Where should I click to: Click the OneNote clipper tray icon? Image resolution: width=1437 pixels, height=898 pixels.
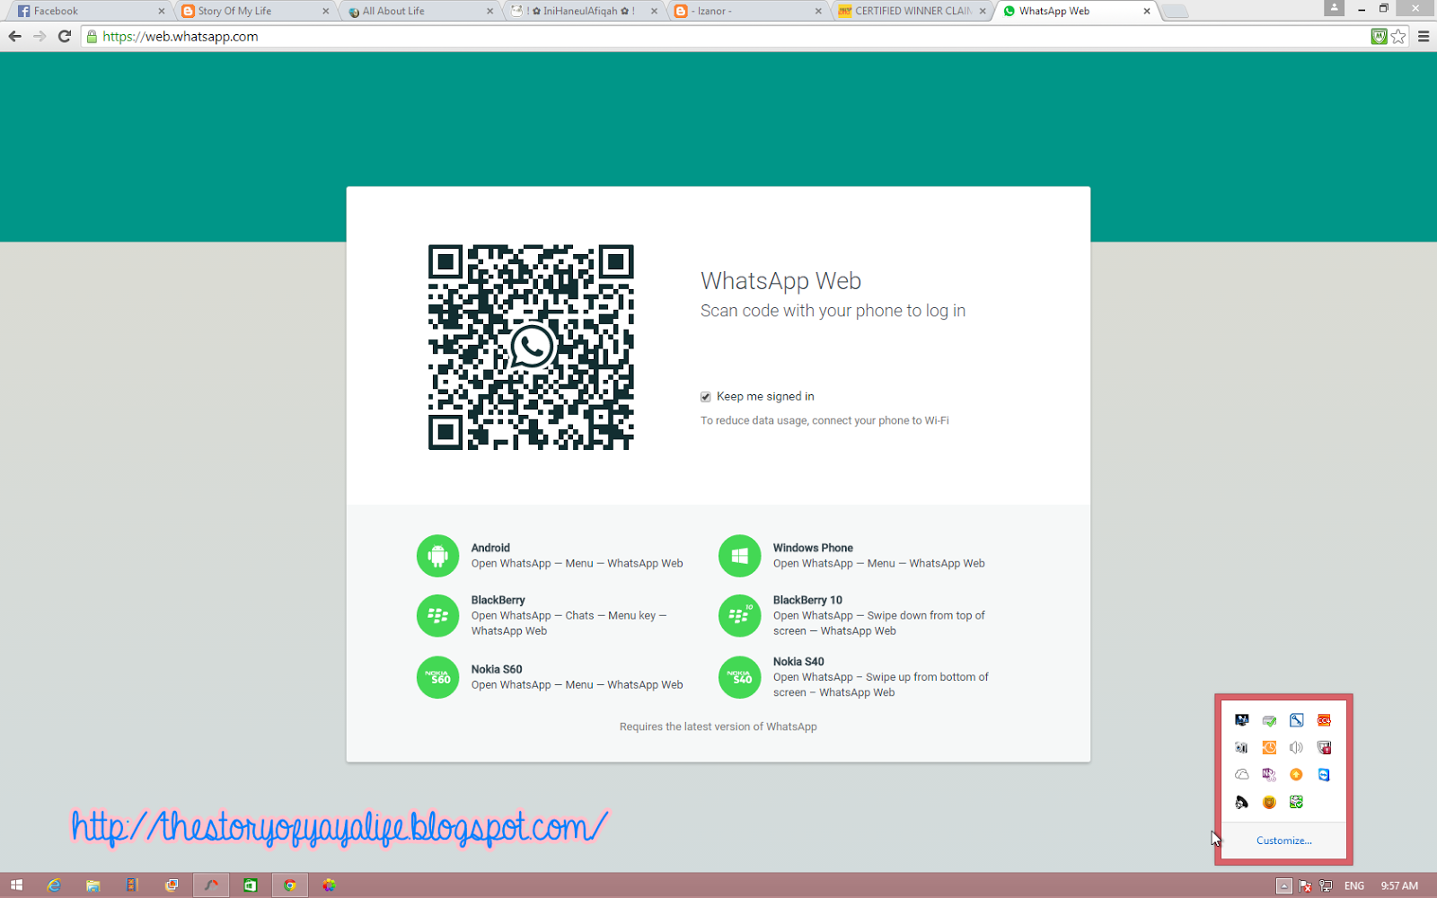coord(1269,774)
